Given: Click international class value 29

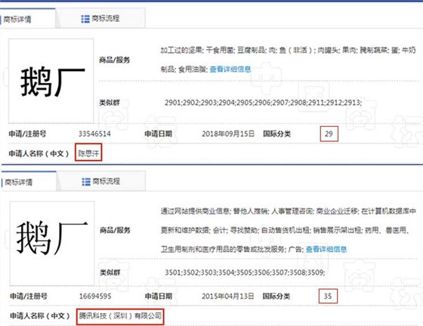Looking at the screenshot, I should point(329,134).
